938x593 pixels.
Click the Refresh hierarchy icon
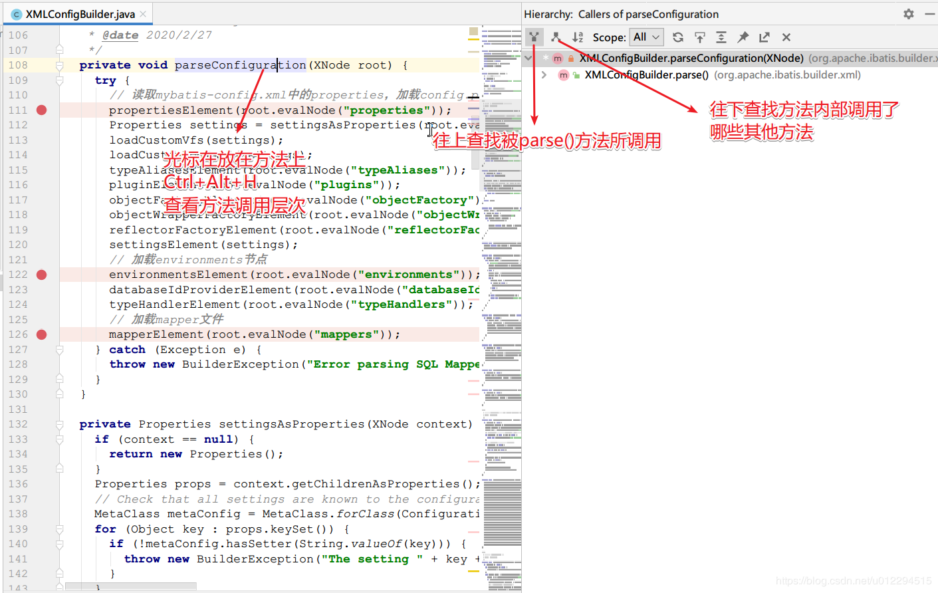tap(678, 37)
